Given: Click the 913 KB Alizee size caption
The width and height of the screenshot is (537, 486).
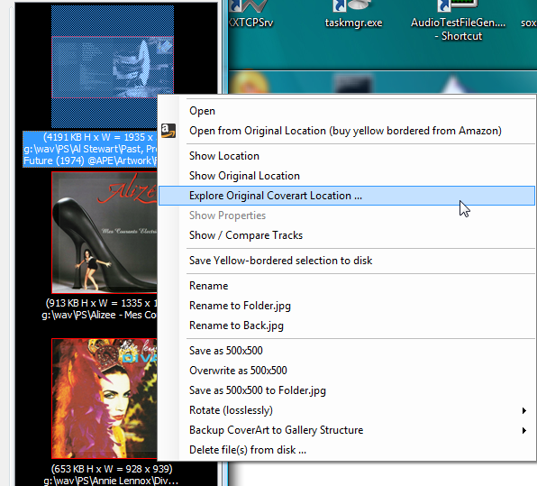Looking at the screenshot, I should point(102,303).
